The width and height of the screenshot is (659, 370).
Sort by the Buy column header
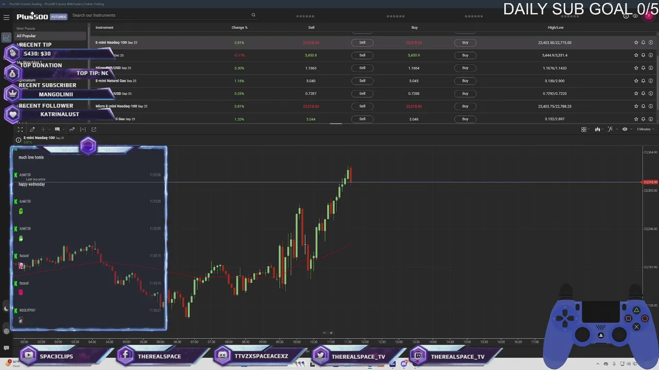click(x=414, y=28)
